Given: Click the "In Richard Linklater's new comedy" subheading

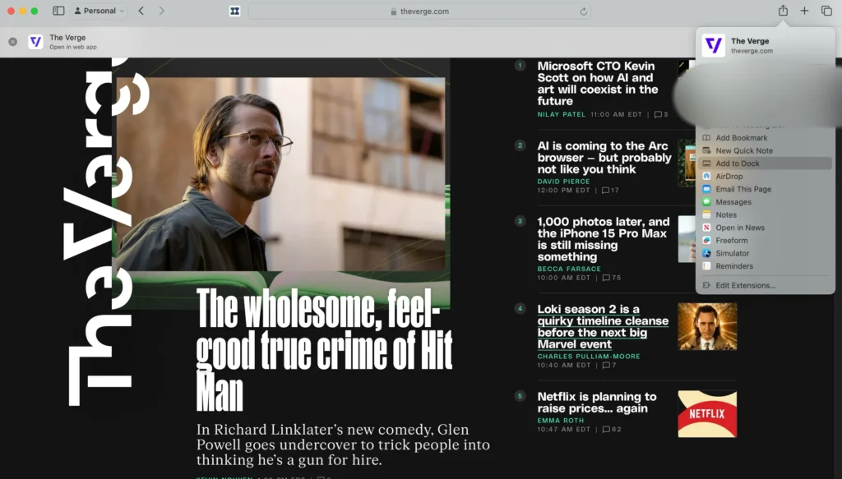Looking at the screenshot, I should (x=343, y=444).
